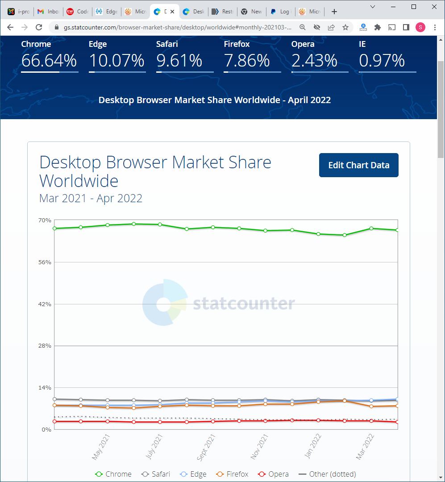Toggle the browser side panel
Viewport: 445px width, 482px height.
click(406, 27)
